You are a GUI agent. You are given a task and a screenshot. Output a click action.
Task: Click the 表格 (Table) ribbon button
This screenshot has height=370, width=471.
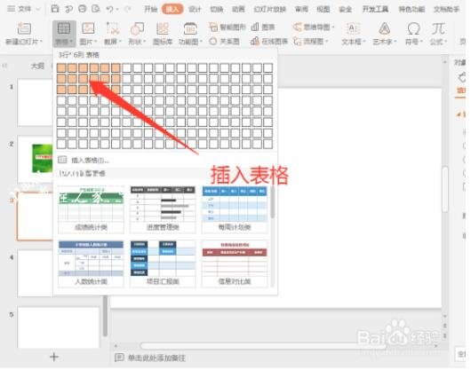[x=64, y=34]
